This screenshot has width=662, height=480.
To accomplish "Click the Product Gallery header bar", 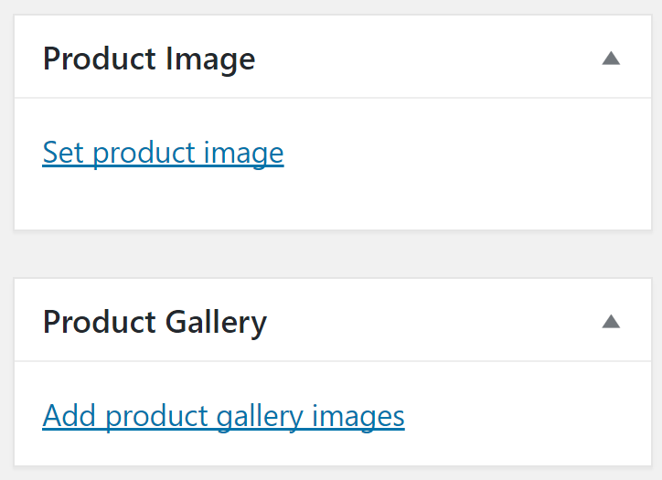I will 333,320.
